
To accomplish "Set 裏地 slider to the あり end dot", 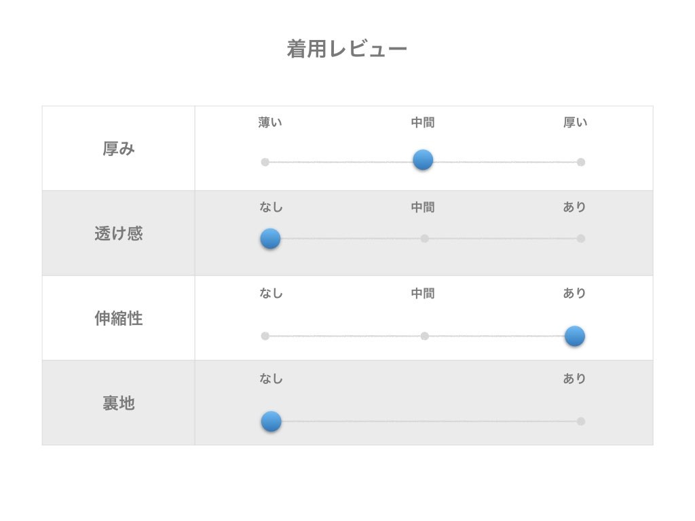I will 580,421.
